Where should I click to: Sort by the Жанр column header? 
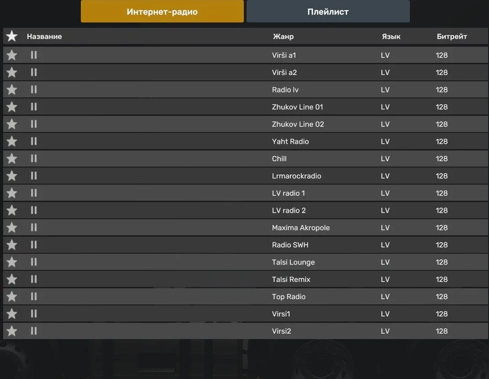(283, 36)
